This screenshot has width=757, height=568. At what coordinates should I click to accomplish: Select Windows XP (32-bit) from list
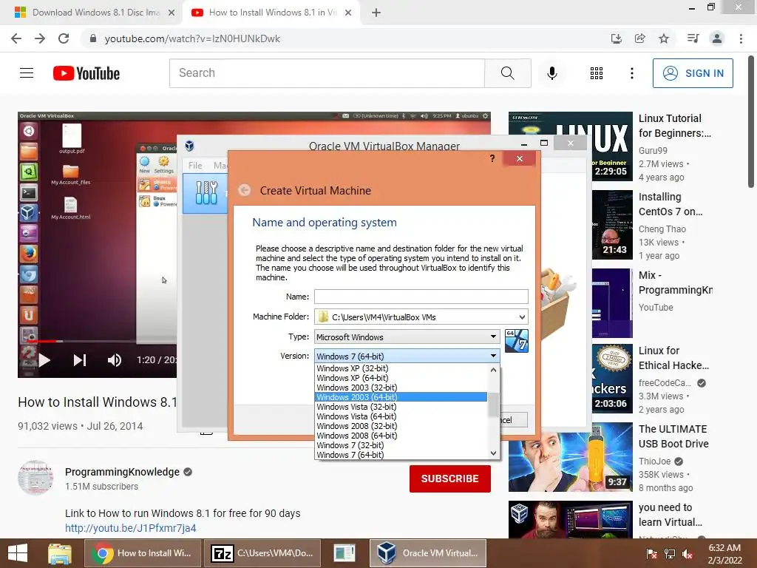[x=401, y=368]
